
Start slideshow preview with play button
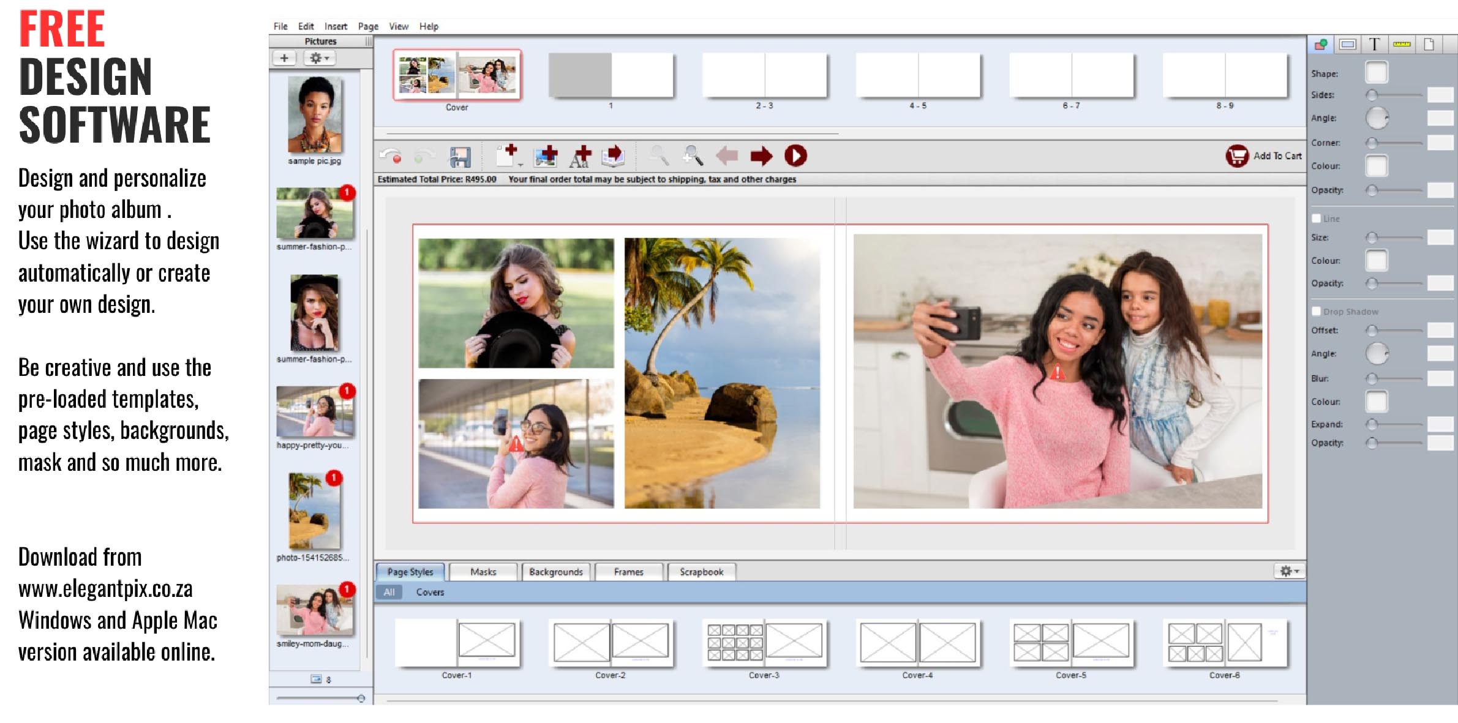[795, 155]
